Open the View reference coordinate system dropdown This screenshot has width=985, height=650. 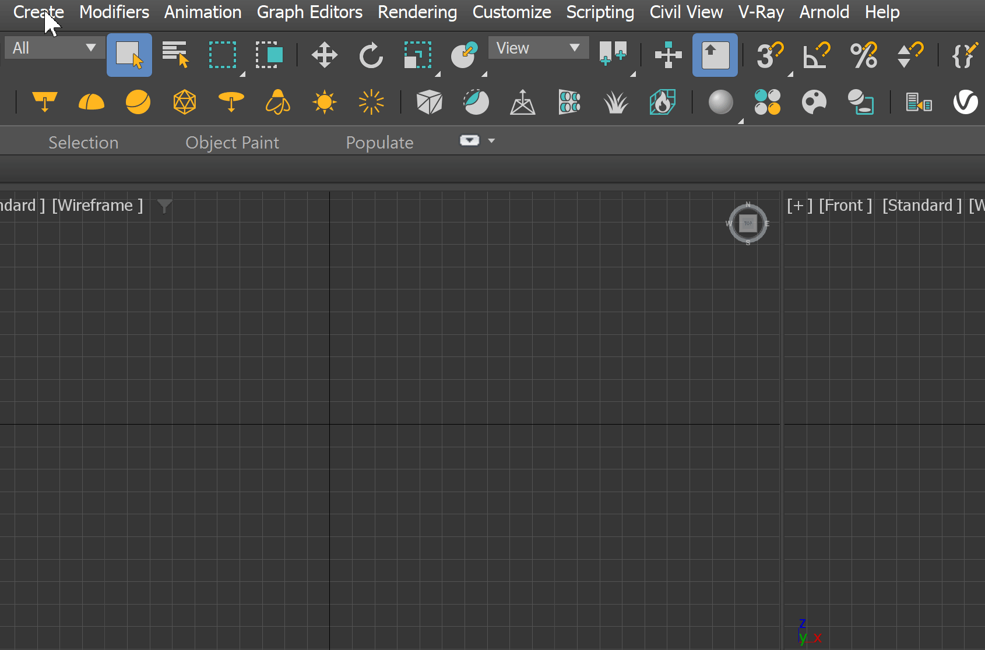coord(538,48)
